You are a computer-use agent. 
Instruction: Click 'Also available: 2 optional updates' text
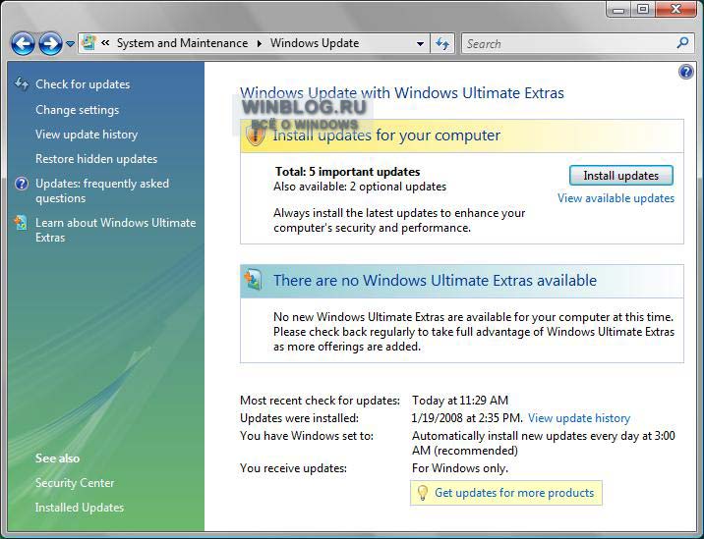360,187
